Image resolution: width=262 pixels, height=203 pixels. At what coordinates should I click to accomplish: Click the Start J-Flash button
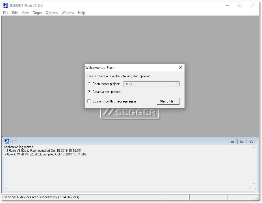tap(168, 101)
